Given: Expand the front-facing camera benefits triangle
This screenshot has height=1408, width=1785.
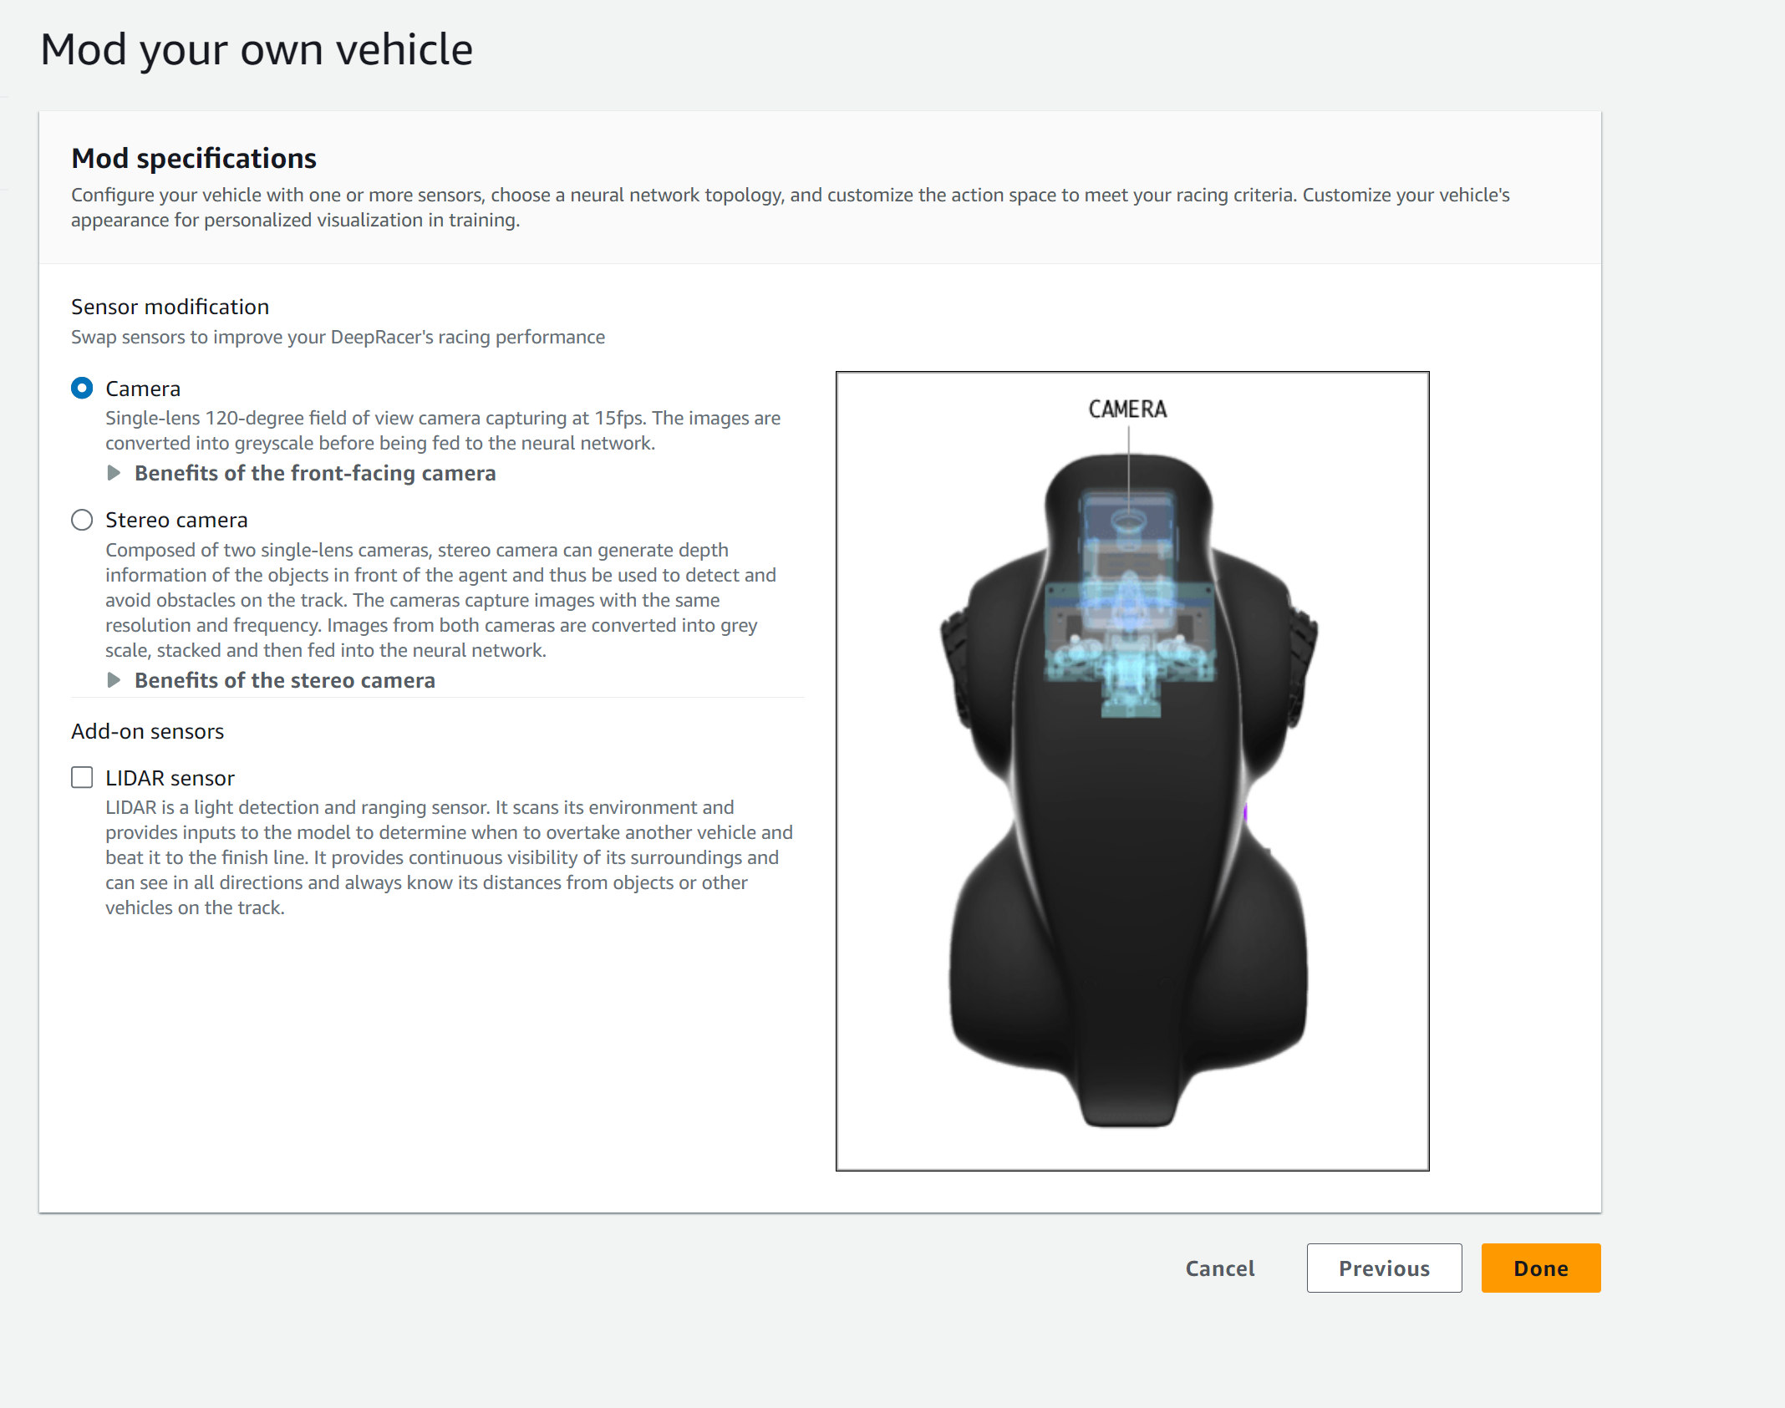Looking at the screenshot, I should click(x=114, y=473).
